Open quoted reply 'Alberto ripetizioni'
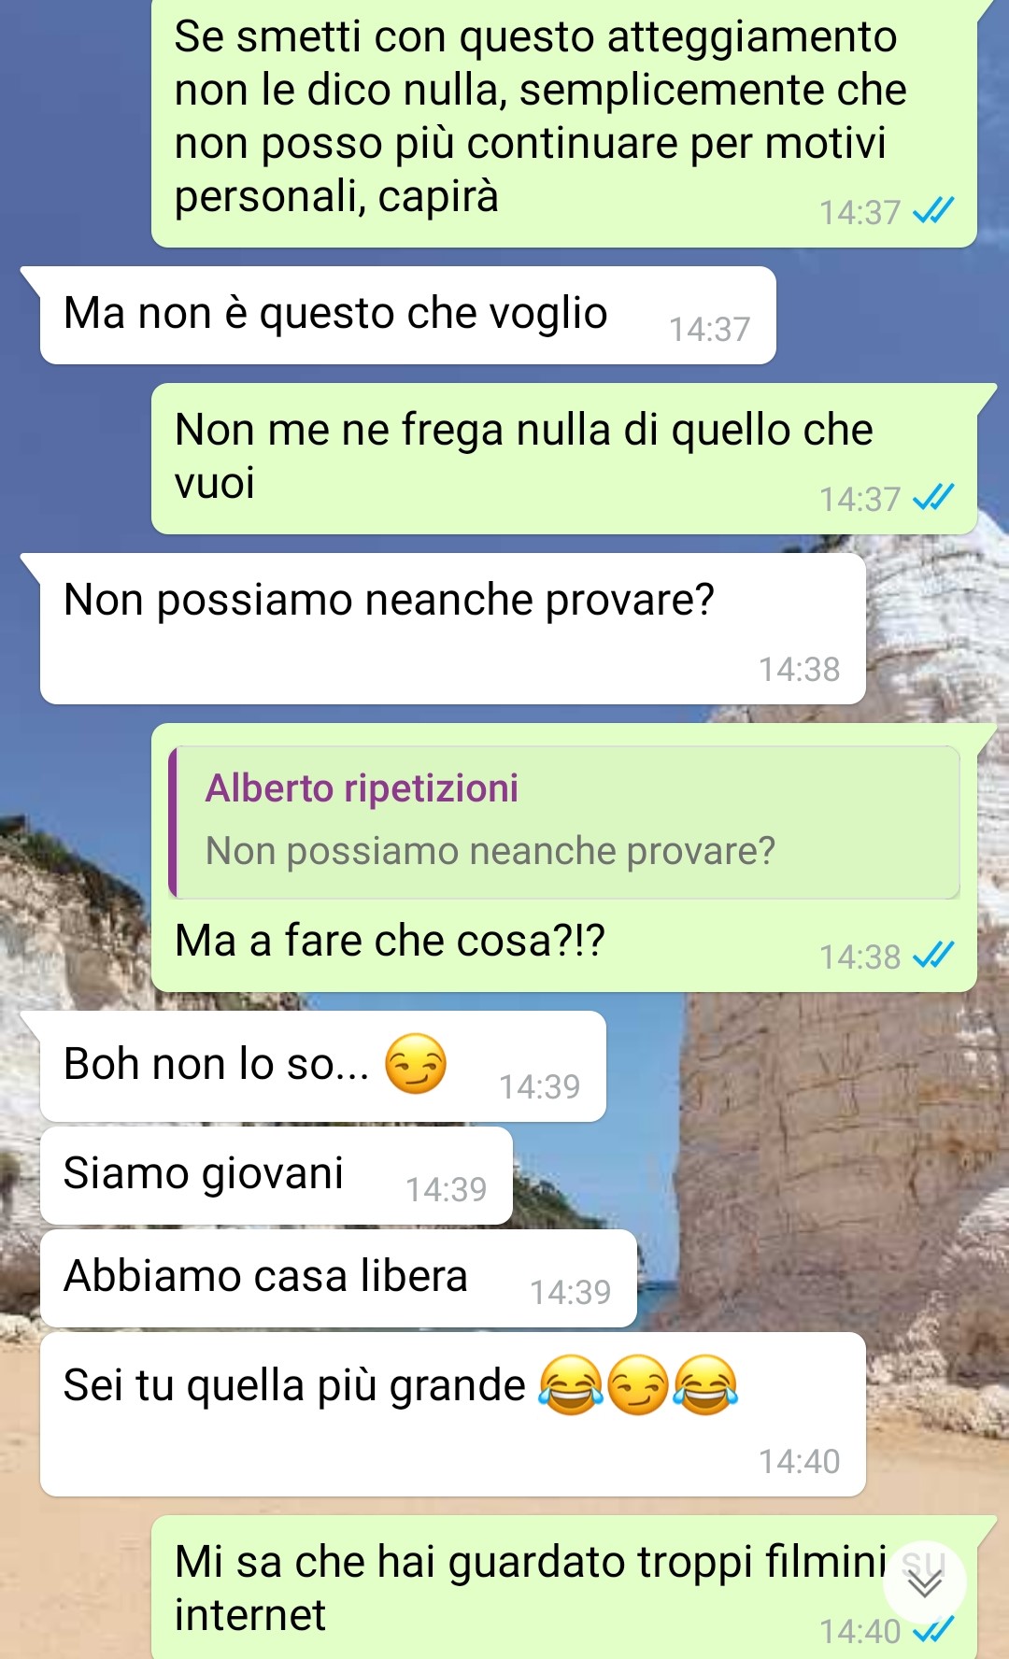 tap(564, 822)
